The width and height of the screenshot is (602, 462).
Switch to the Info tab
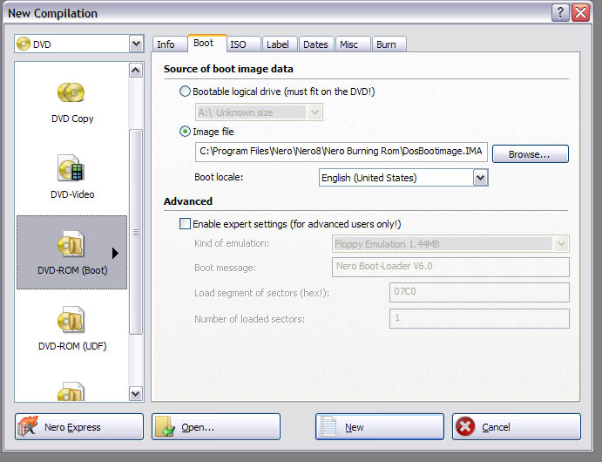point(169,44)
